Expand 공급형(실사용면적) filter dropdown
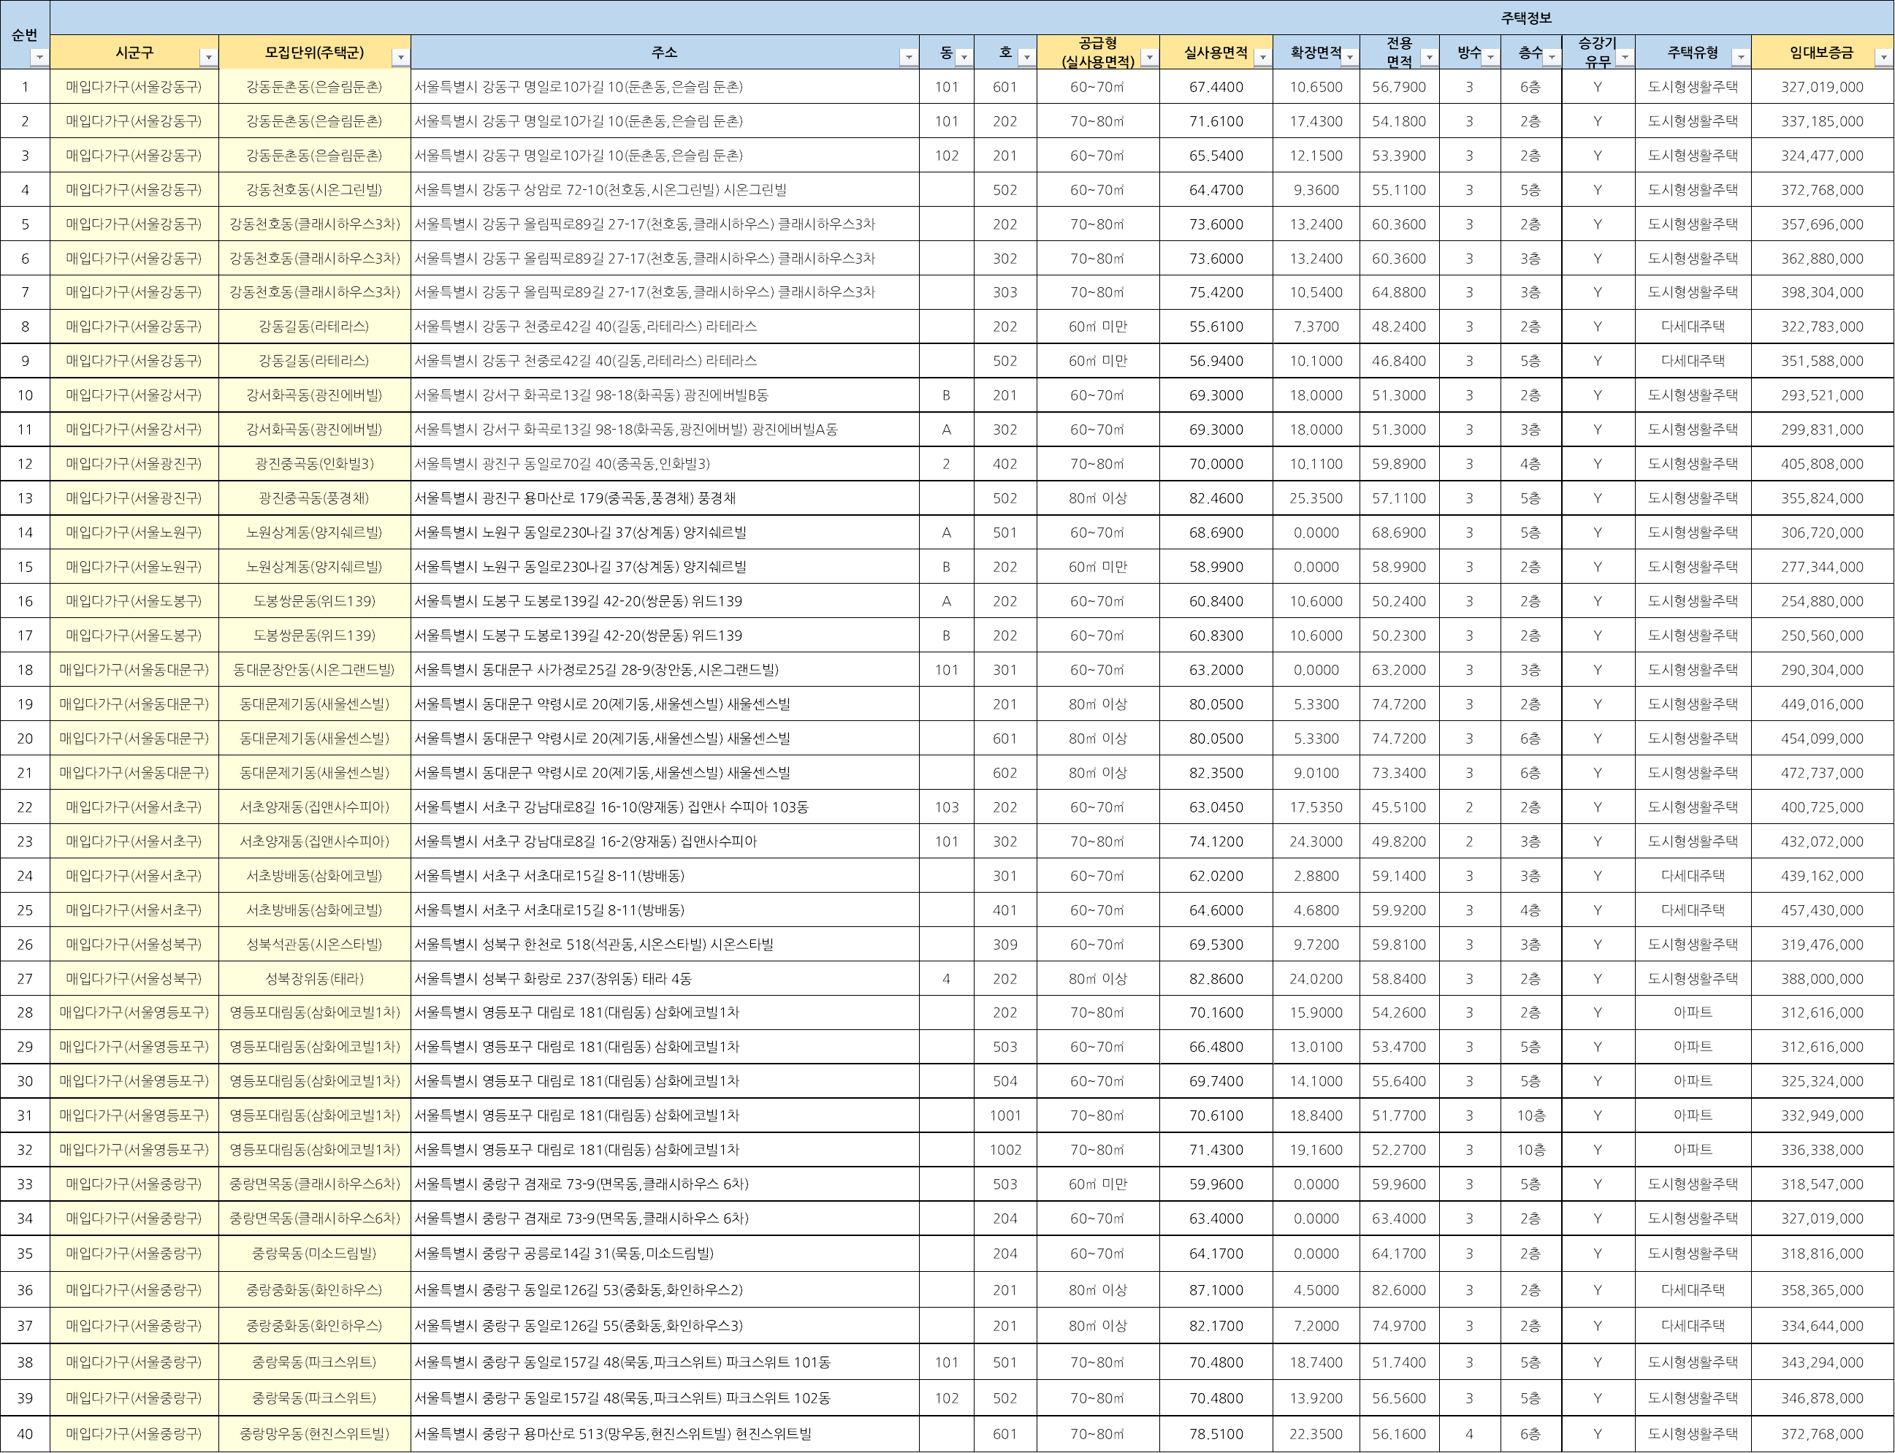 pyautogui.click(x=1148, y=58)
